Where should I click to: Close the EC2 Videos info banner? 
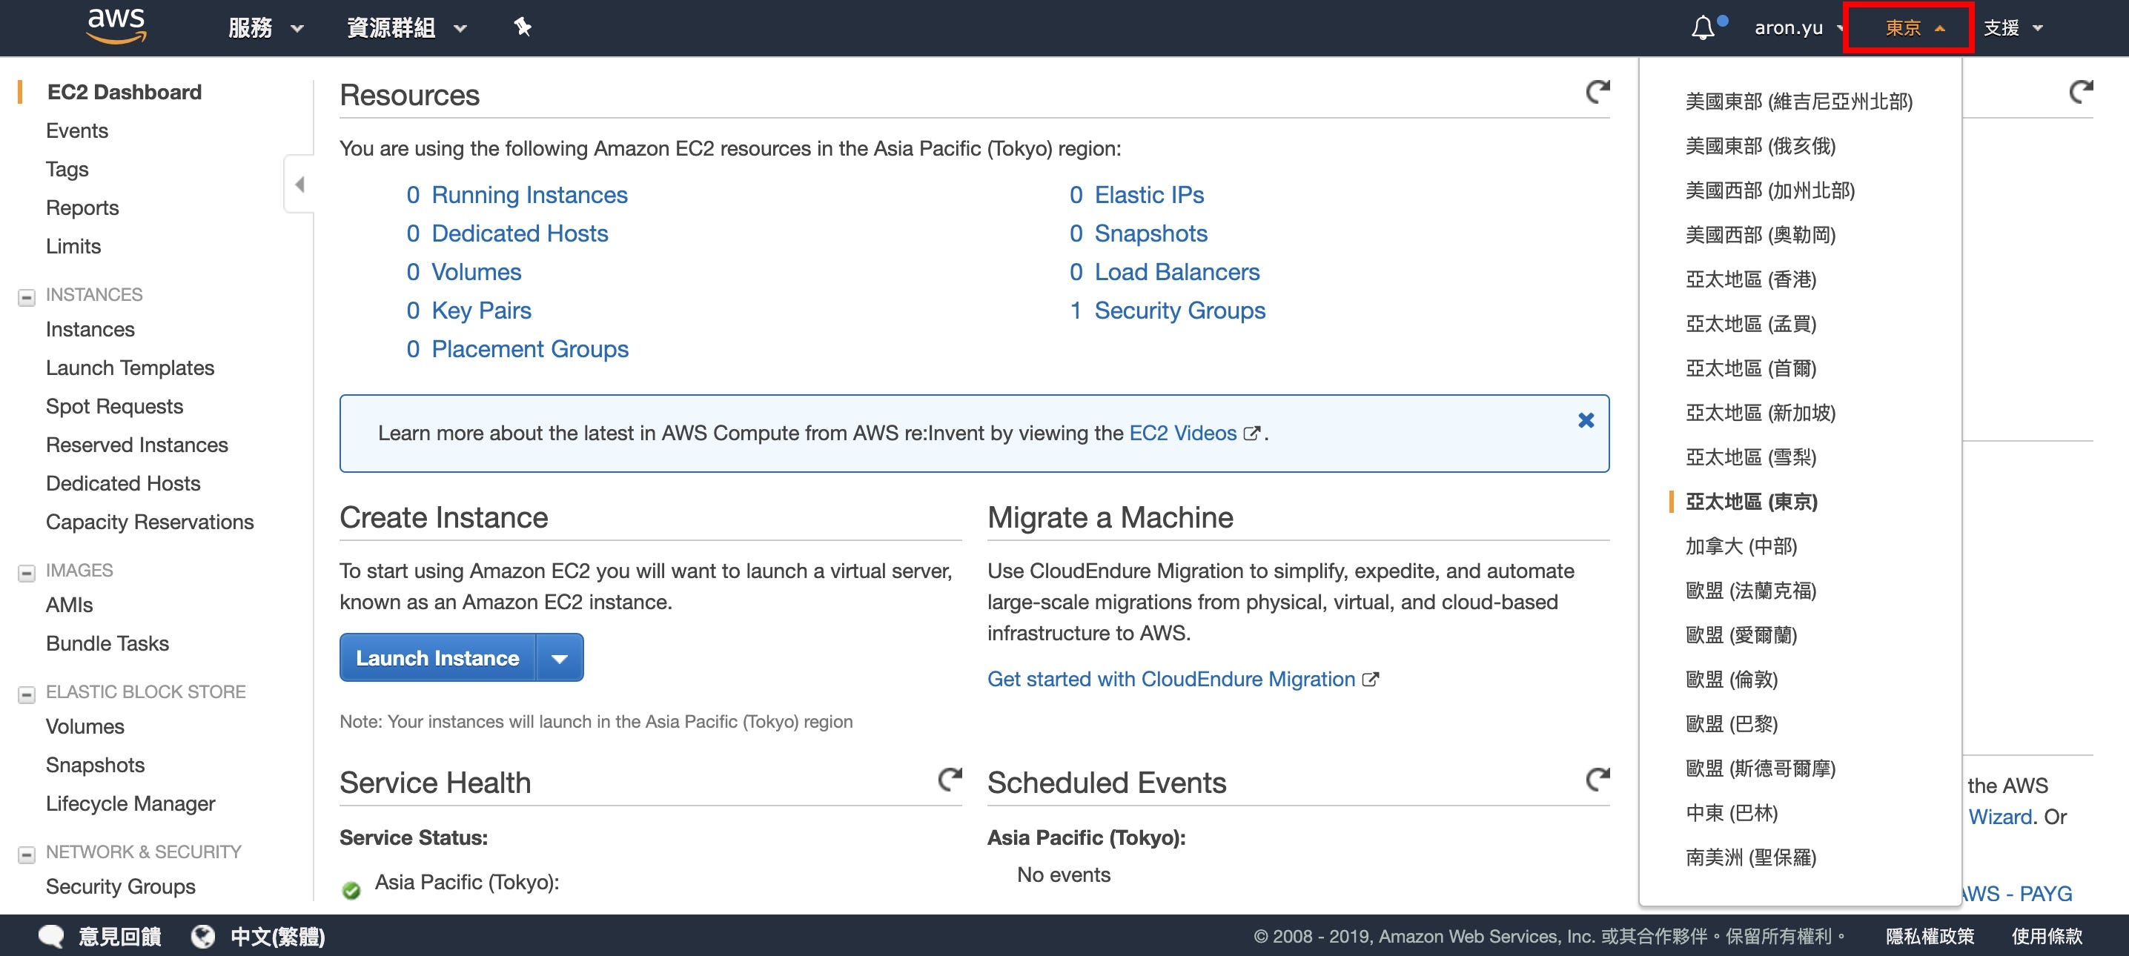click(x=1586, y=421)
